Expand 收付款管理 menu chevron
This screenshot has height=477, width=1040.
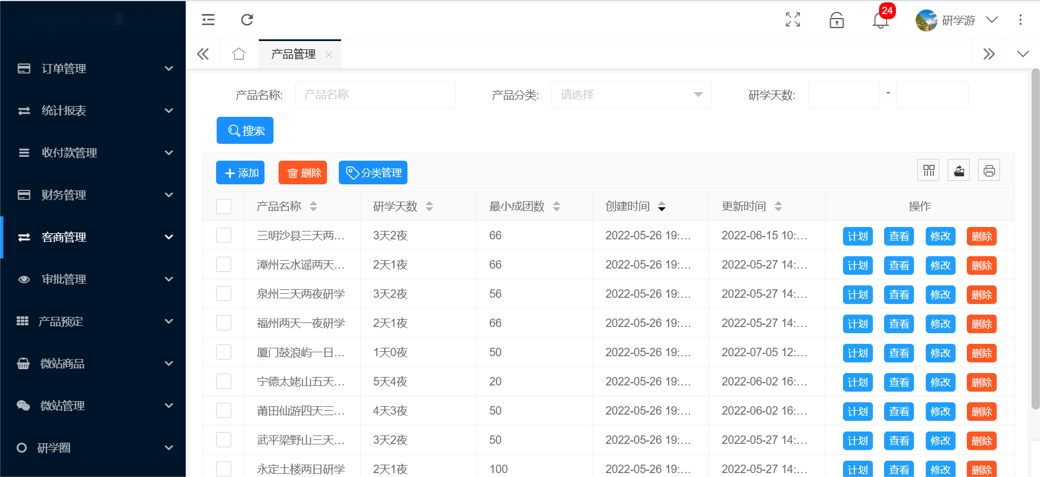pyautogui.click(x=169, y=153)
